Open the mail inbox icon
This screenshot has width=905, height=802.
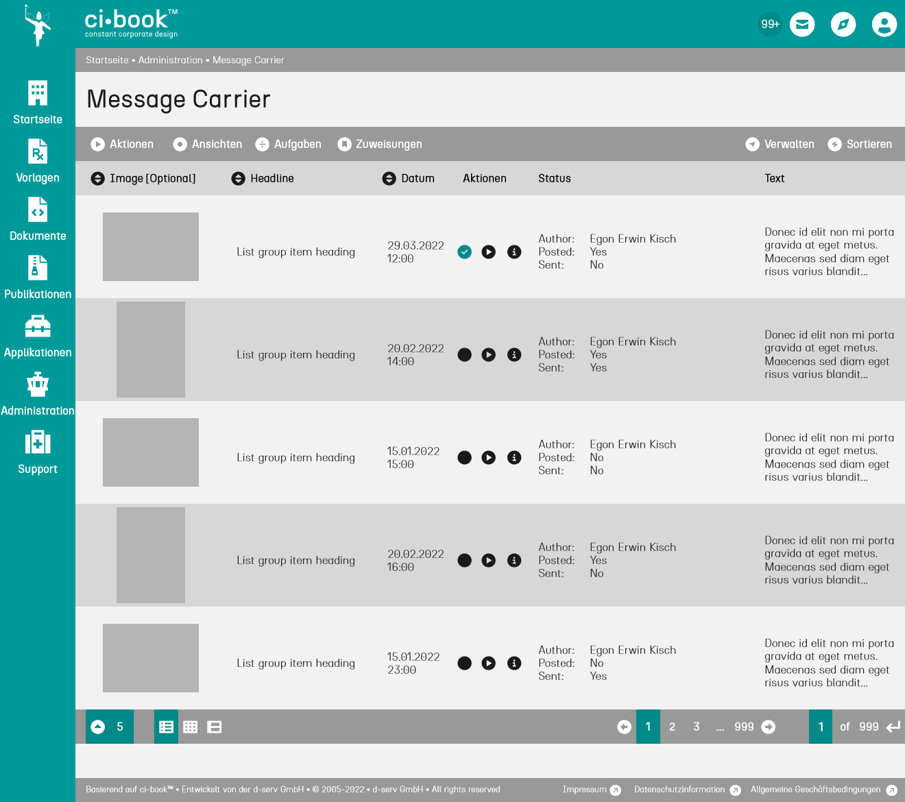(802, 25)
